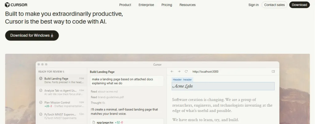Click the browser forward arrow in the preview
This screenshot has width=315, height=124.
tap(179, 71)
